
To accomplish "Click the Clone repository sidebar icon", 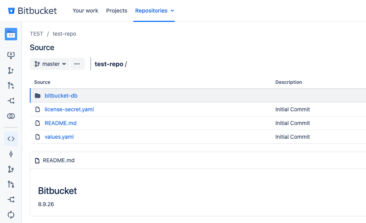I will [11, 55].
